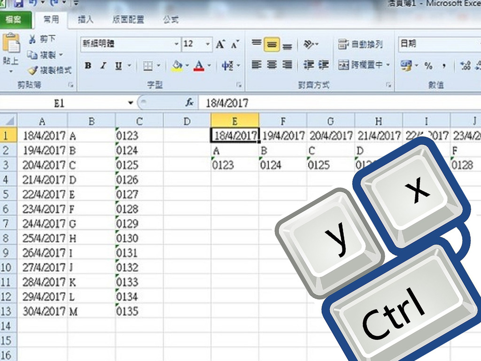This screenshot has height=361, width=481.
Task: Switch to the Formulas tab
Action: 171,20
